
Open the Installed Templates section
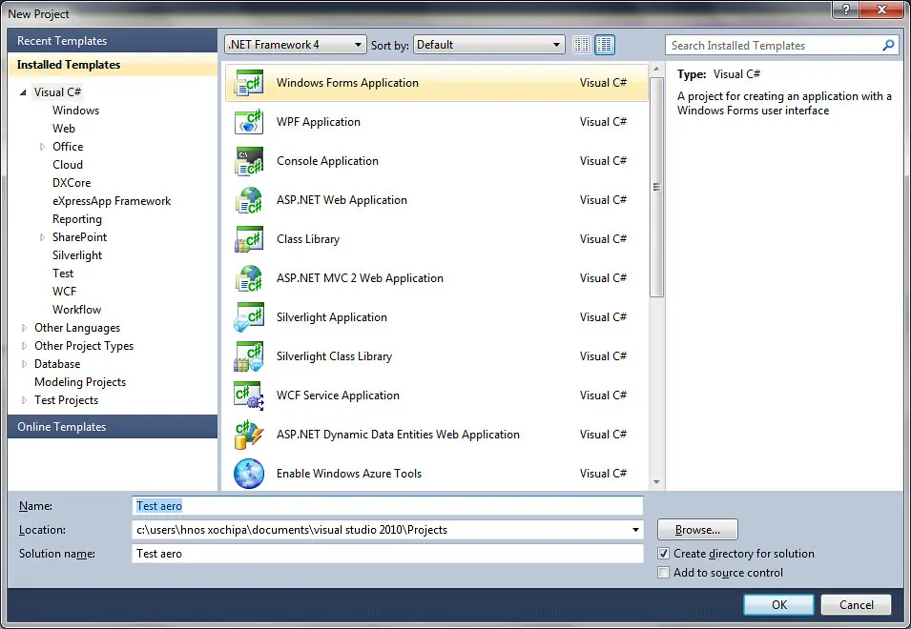click(x=113, y=65)
